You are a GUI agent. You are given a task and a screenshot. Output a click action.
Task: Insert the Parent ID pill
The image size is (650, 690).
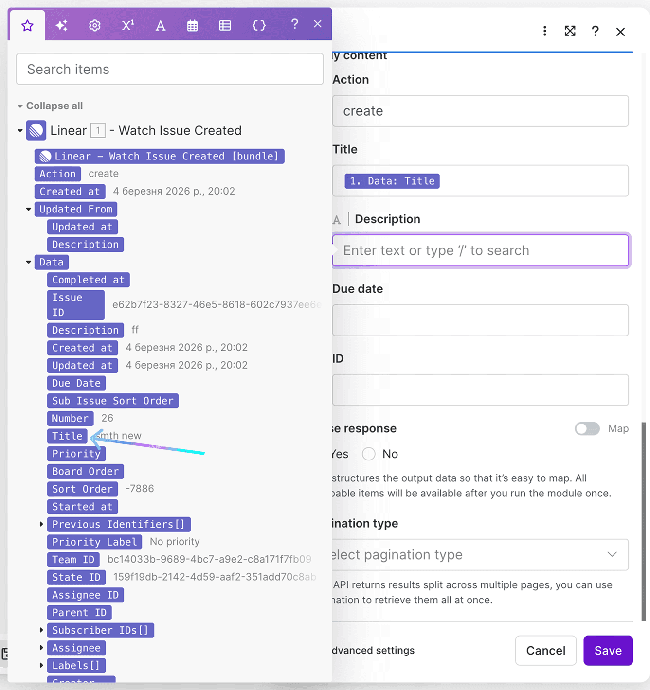[x=79, y=613]
